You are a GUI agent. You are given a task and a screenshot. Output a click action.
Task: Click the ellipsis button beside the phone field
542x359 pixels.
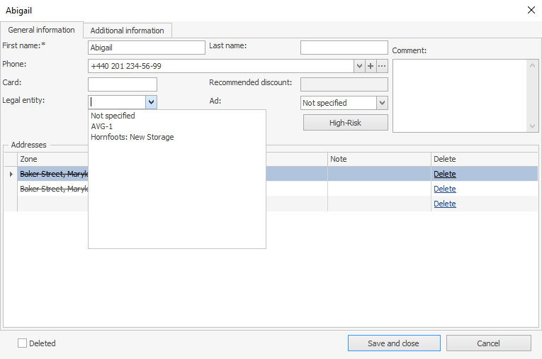pos(382,66)
